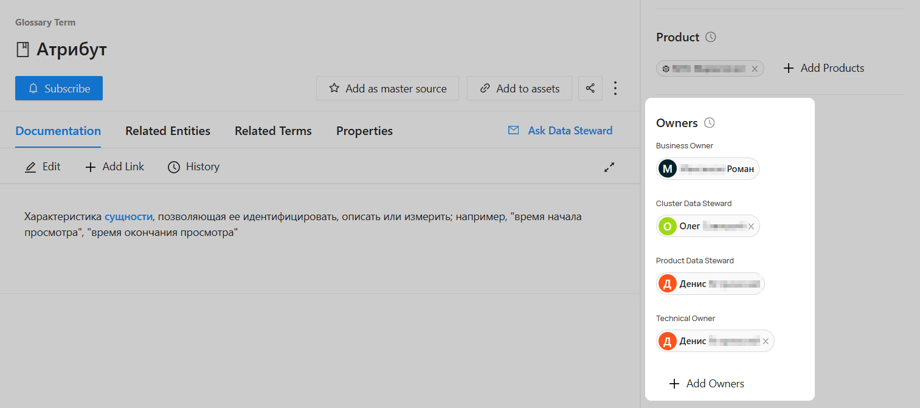
Task: Remove Cluster Data Steward Олег
Action: tap(751, 226)
